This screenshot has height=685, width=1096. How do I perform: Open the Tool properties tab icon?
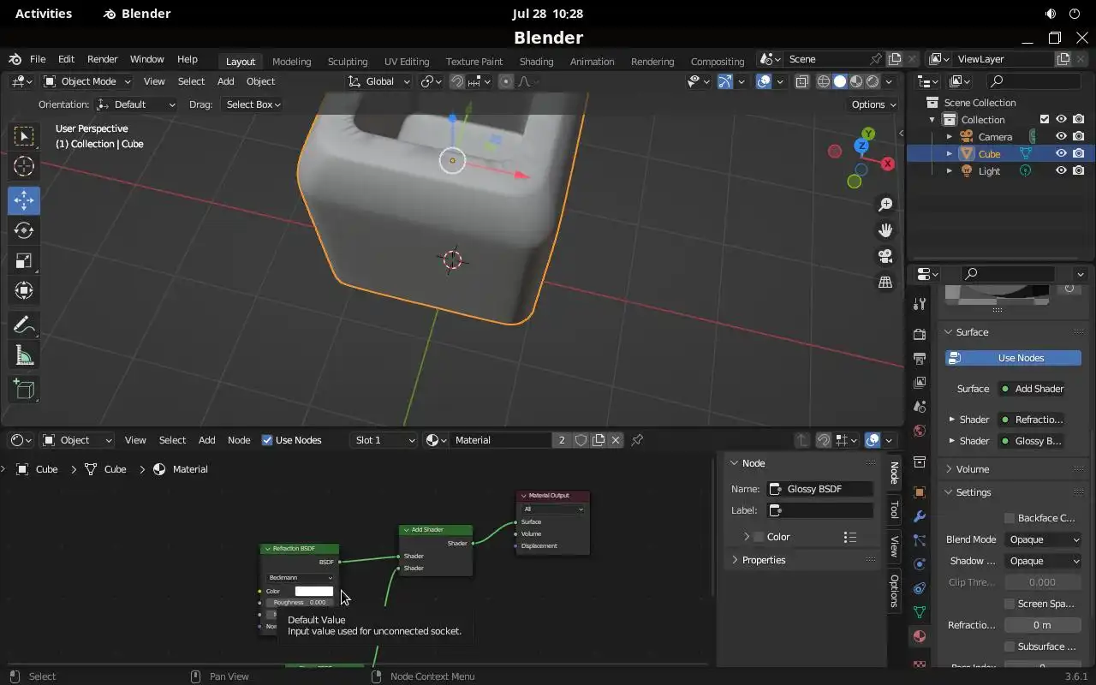(x=920, y=304)
